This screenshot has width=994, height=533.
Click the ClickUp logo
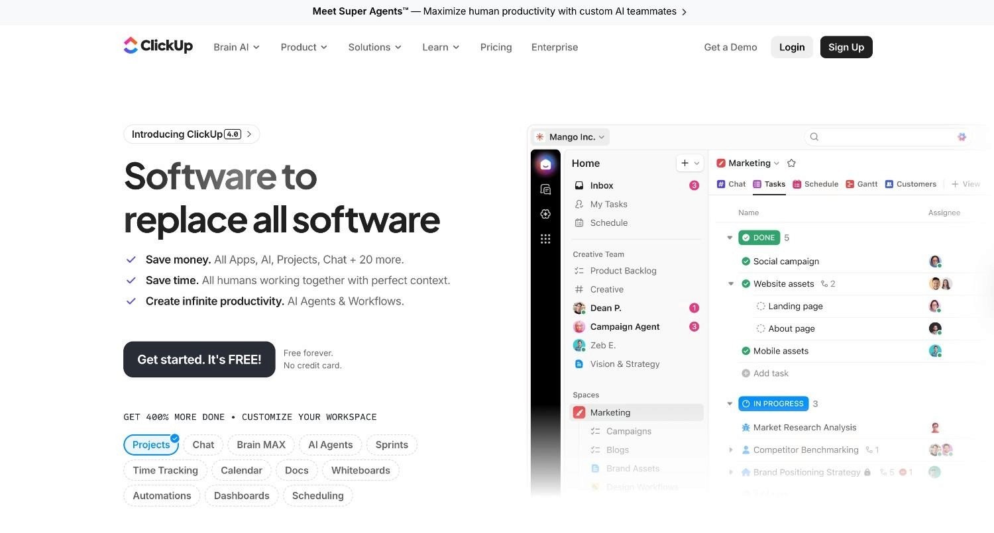158,46
